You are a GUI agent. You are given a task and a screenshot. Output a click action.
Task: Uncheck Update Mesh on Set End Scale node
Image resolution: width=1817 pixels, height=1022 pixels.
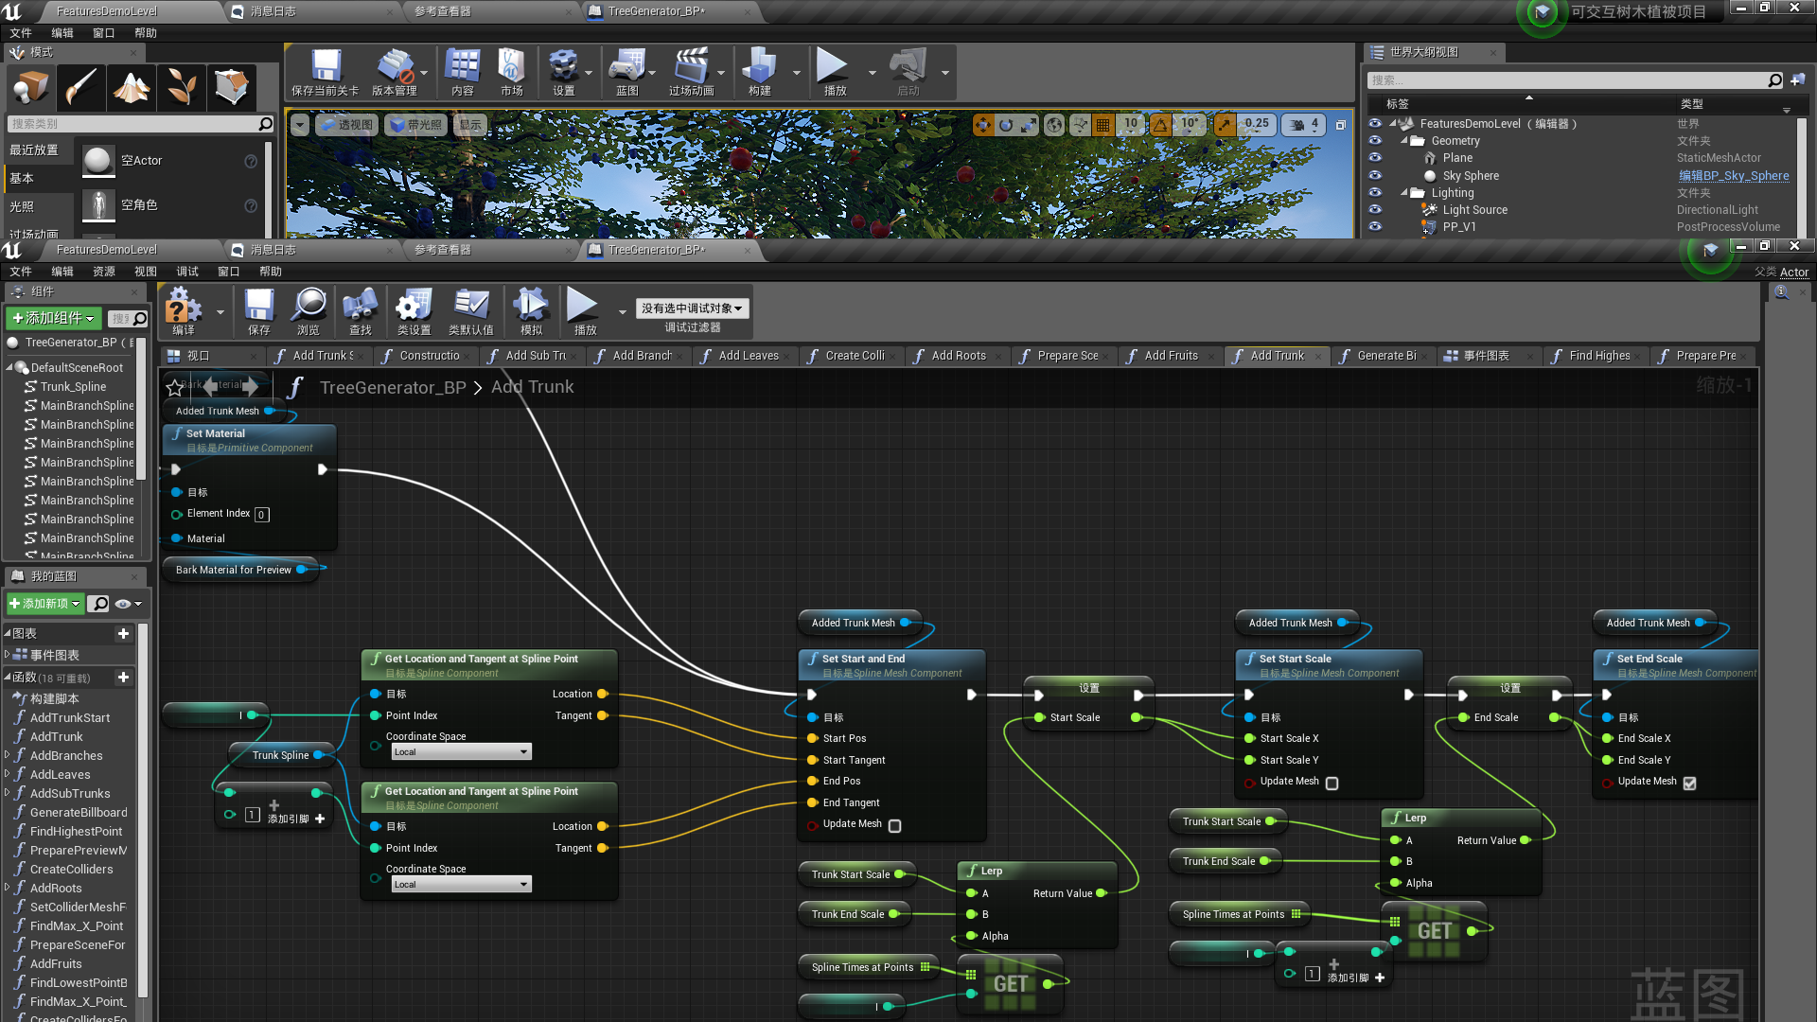pyautogui.click(x=1690, y=783)
